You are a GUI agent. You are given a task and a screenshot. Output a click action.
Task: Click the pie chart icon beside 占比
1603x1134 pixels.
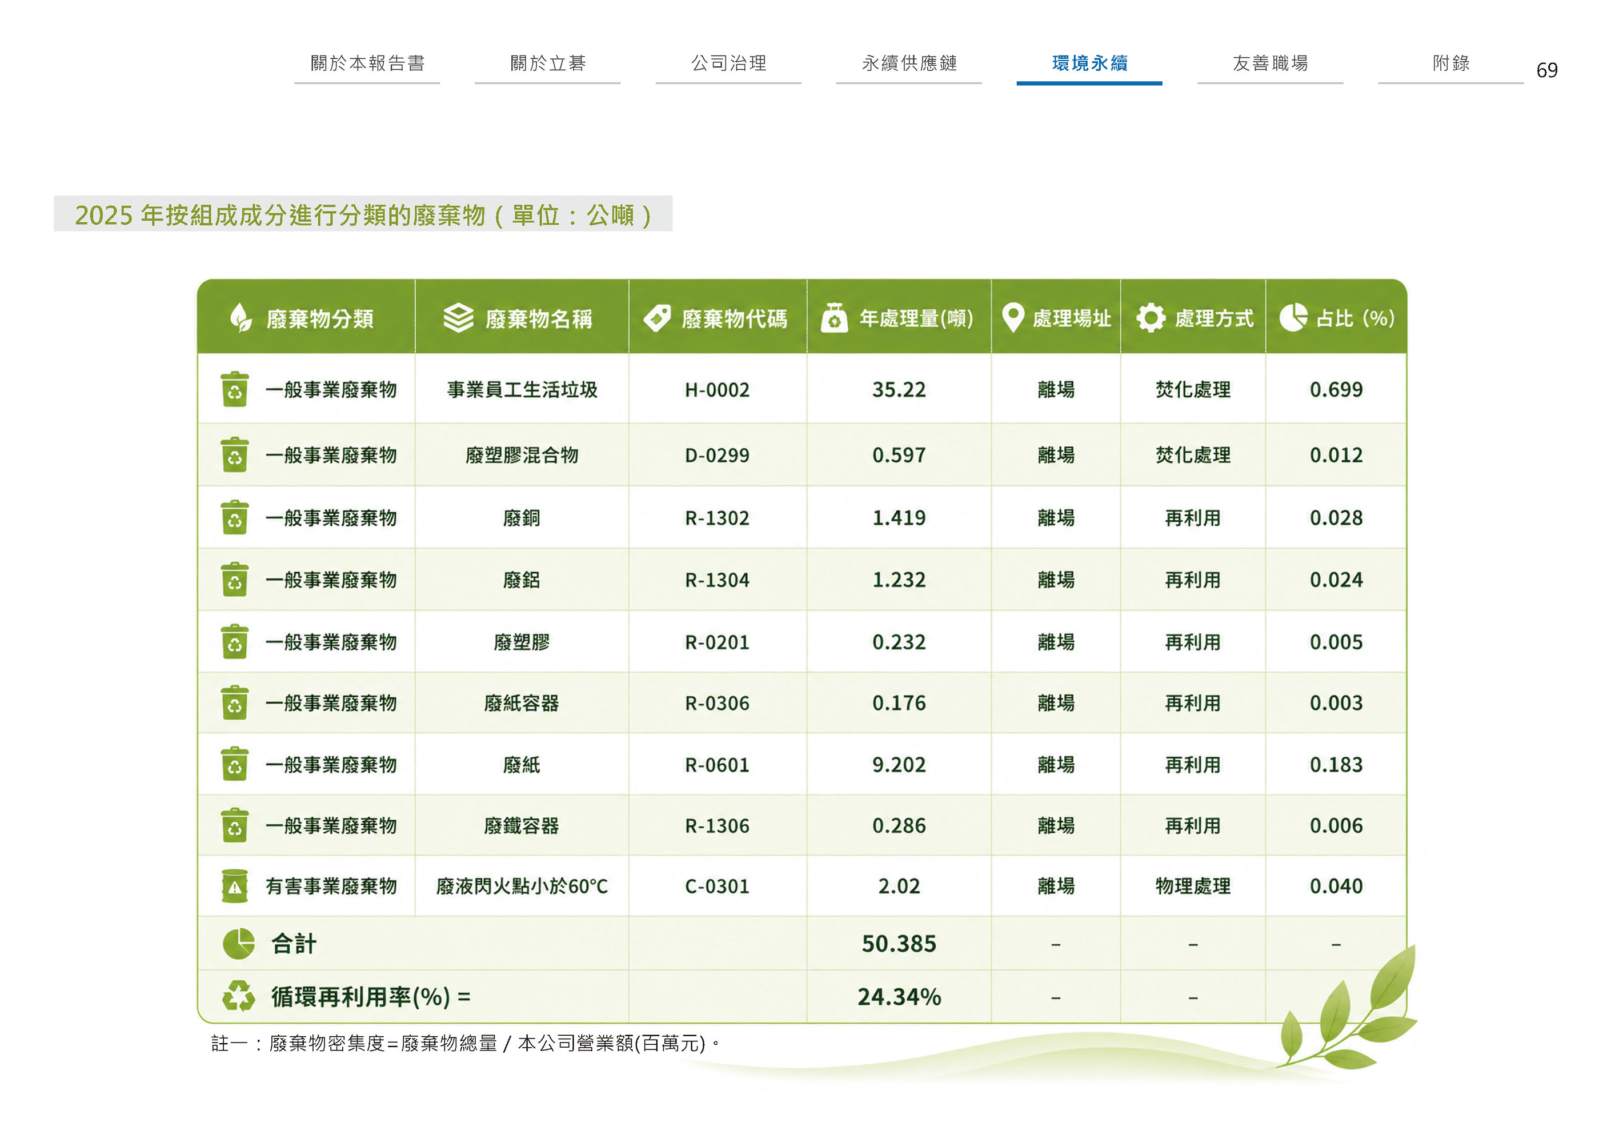[x=1293, y=318]
